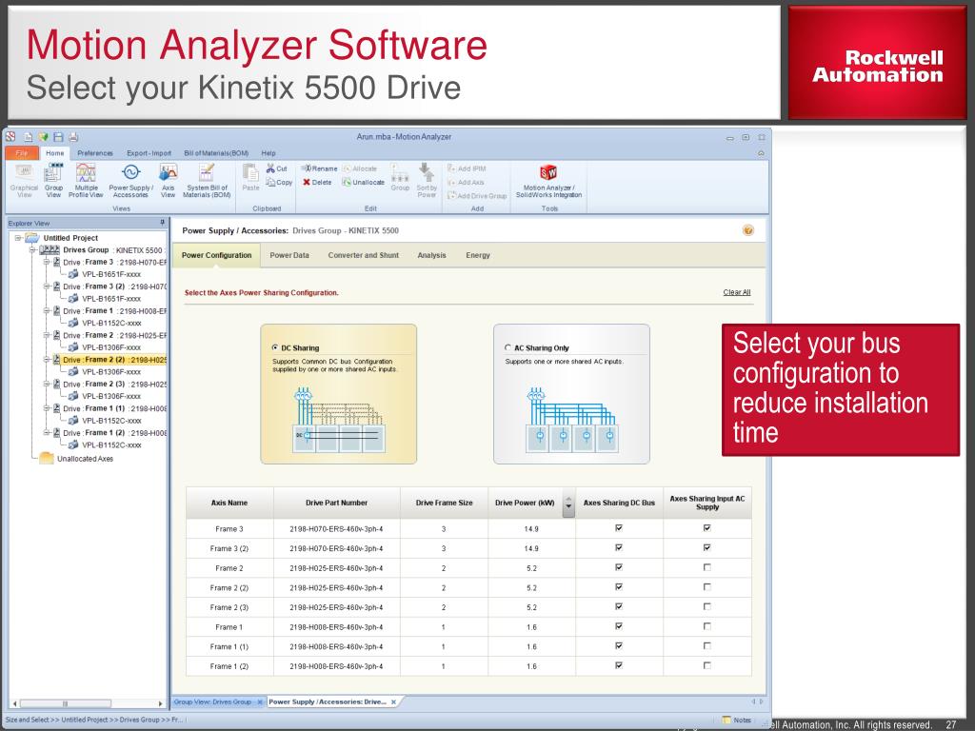
Task: Open the Group View from the ribbon
Action: tap(54, 180)
